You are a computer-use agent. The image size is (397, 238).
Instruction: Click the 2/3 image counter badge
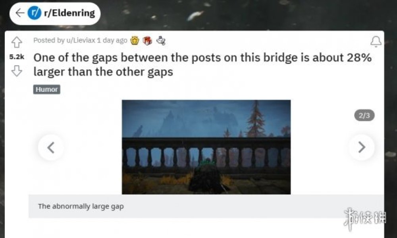[x=364, y=116]
